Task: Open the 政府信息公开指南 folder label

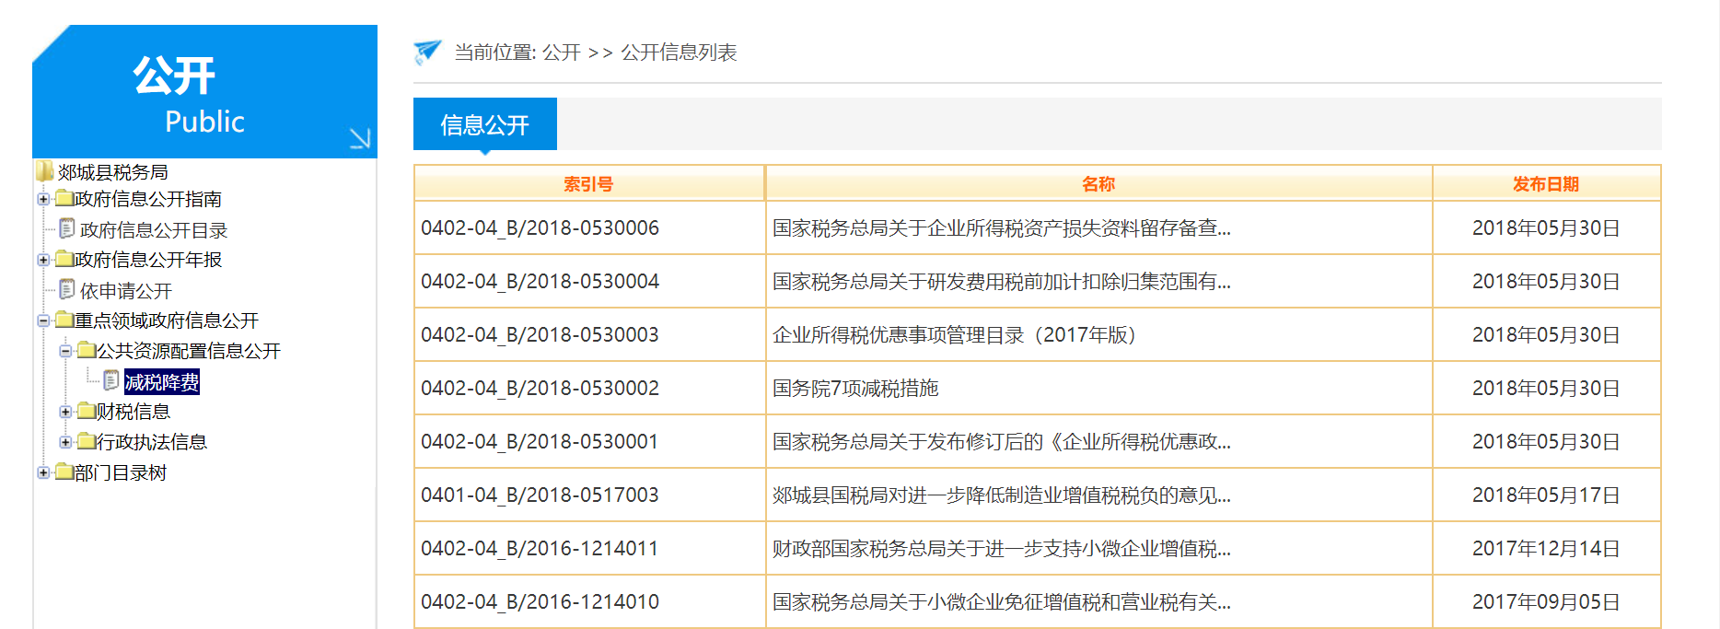Action: coord(148,199)
